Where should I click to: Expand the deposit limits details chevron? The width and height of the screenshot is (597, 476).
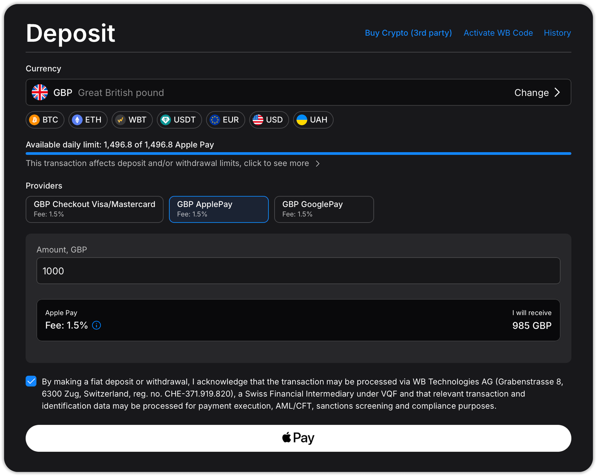point(318,164)
